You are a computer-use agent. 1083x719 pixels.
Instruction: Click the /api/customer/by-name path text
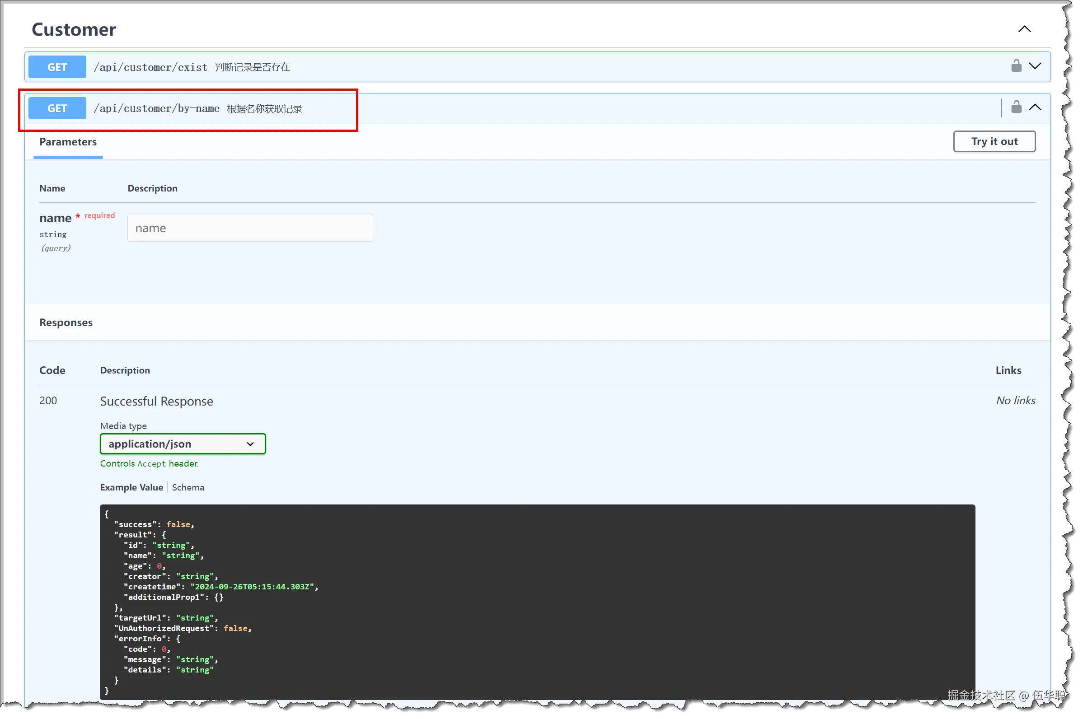pyautogui.click(x=156, y=109)
